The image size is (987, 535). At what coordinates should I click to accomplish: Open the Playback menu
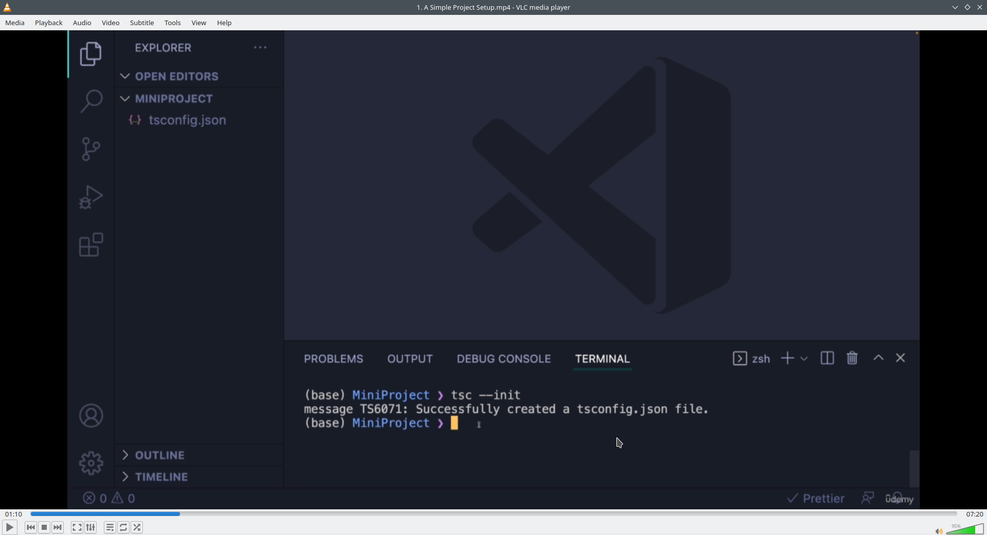[49, 23]
